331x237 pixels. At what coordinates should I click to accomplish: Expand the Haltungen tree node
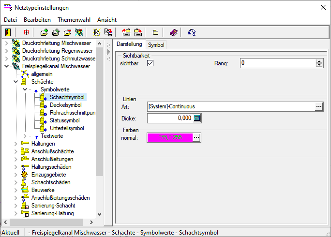tap(15, 144)
